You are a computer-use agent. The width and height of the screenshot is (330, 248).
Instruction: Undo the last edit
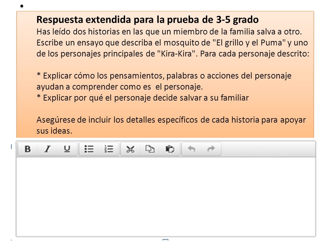tap(191, 149)
